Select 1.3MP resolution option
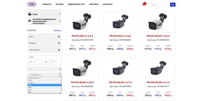Screen dimensions: 203x101 pyautogui.click(x=44, y=83)
